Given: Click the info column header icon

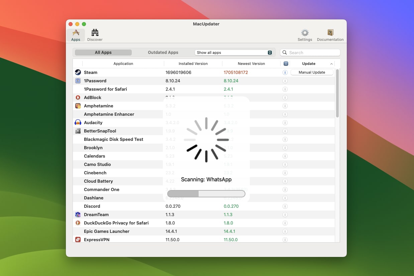Looking at the screenshot, I should pos(286,64).
